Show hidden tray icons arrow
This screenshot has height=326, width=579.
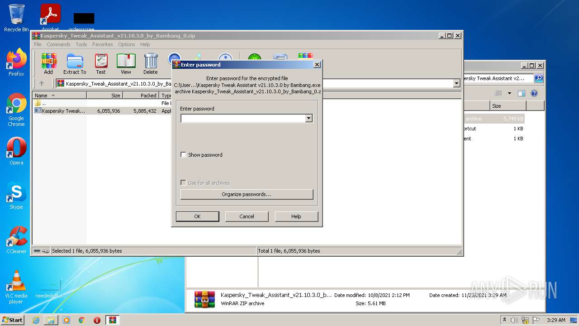[504, 320]
